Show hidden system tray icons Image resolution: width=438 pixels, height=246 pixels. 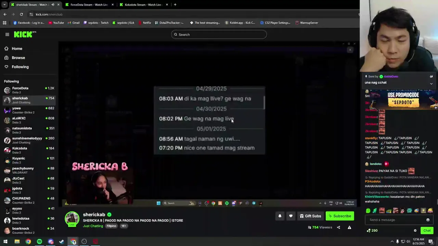coord(392,242)
